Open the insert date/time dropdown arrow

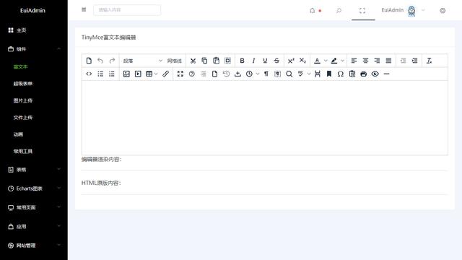coord(258,74)
